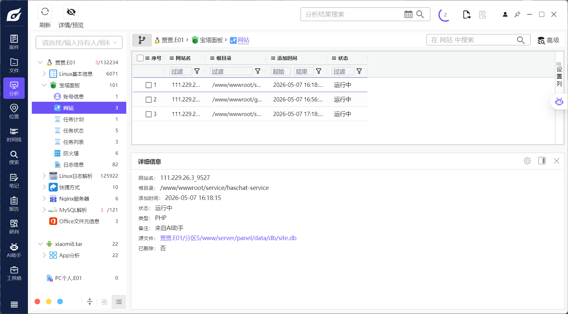This screenshot has width=568, height=314.
Task: Click the pin window icon
Action: (517, 14)
